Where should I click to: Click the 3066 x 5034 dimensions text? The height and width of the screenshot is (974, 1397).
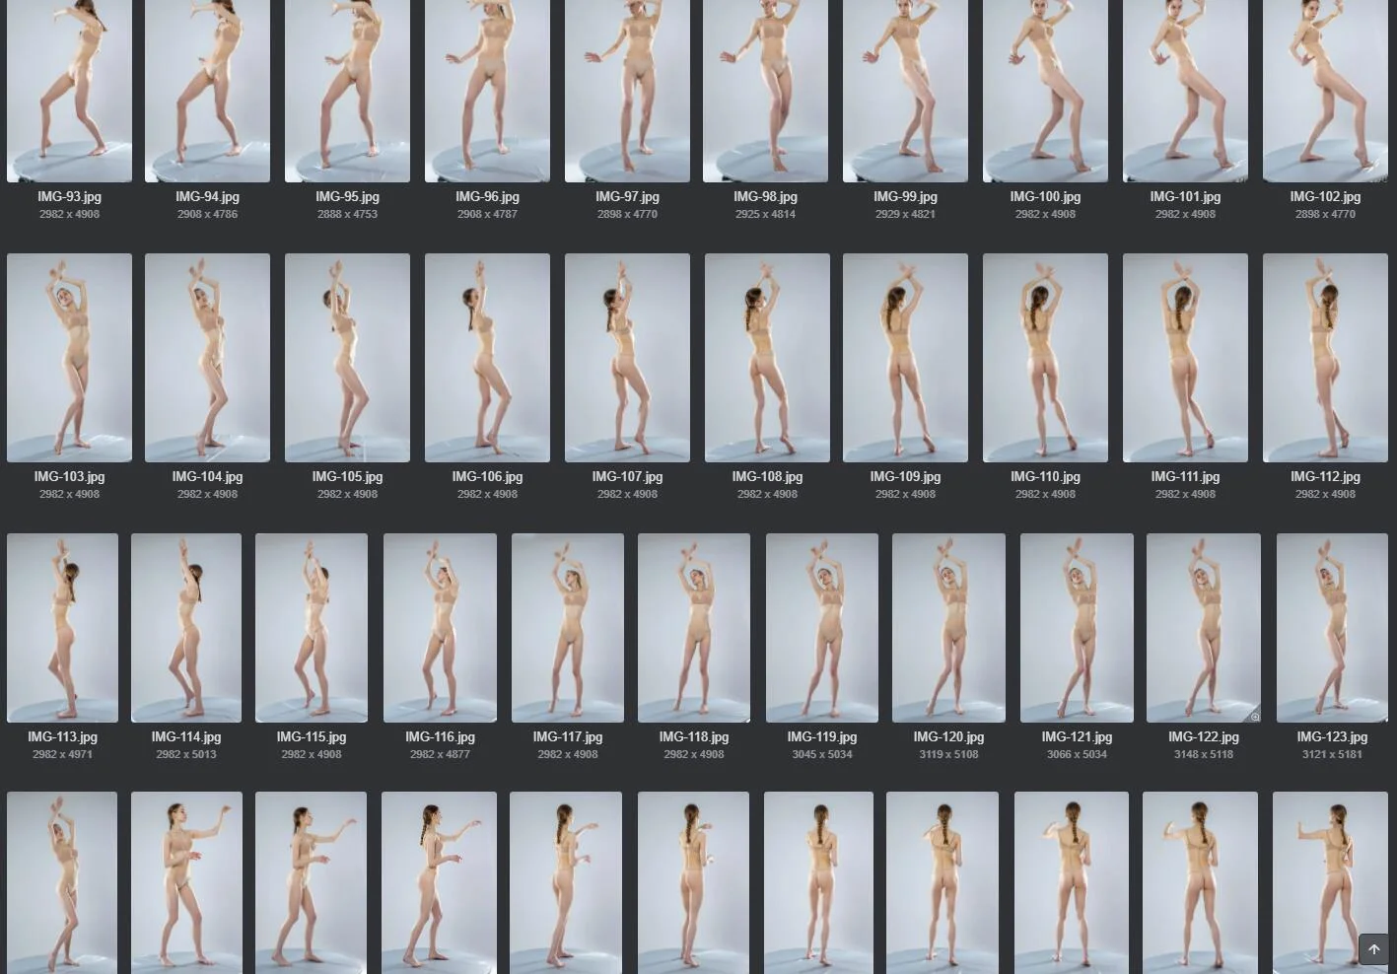1077,754
